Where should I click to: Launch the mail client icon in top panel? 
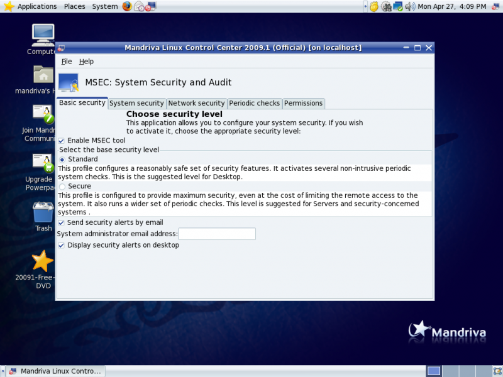pyautogui.click(x=139, y=6)
